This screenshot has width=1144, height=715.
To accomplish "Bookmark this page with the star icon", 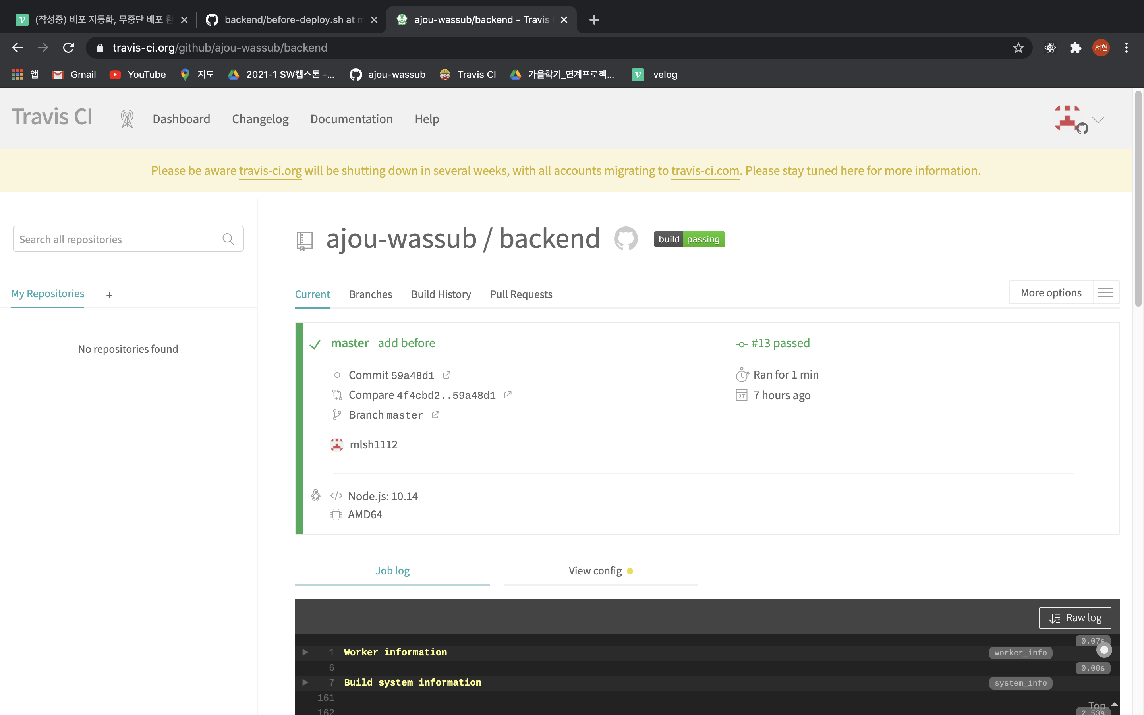I will point(1018,48).
